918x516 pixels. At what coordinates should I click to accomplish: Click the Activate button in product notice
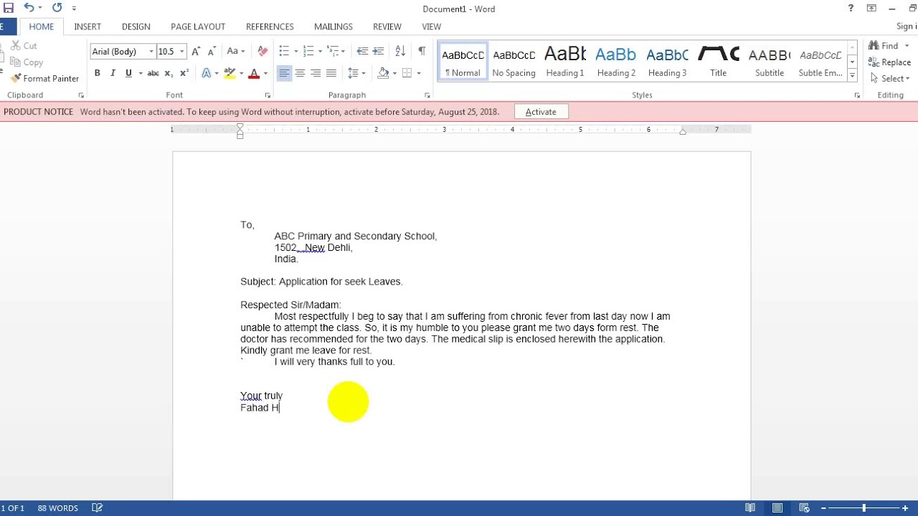(541, 112)
